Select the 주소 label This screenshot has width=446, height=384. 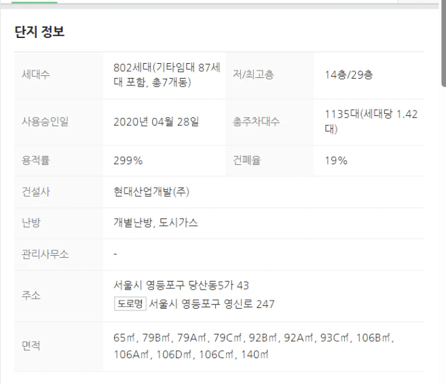(x=31, y=296)
